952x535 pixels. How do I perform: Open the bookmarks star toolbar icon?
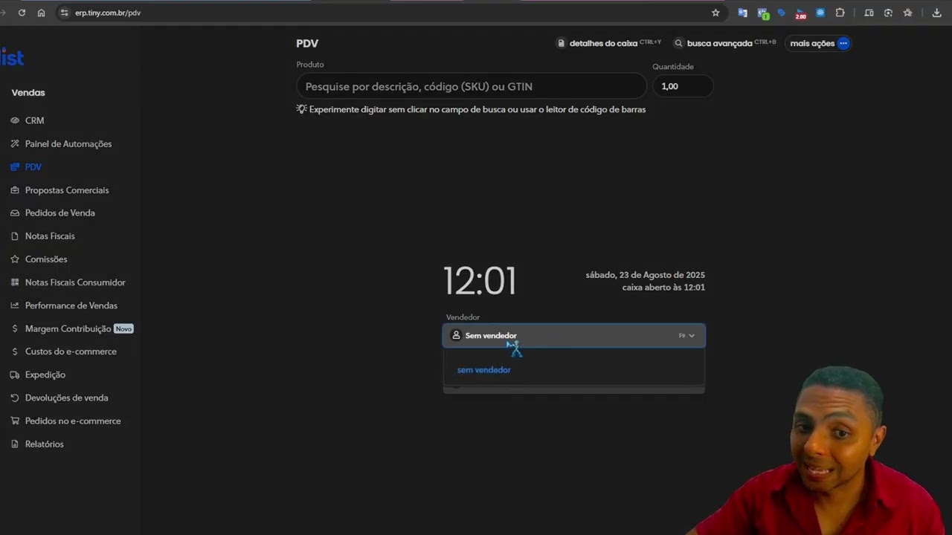click(x=907, y=13)
